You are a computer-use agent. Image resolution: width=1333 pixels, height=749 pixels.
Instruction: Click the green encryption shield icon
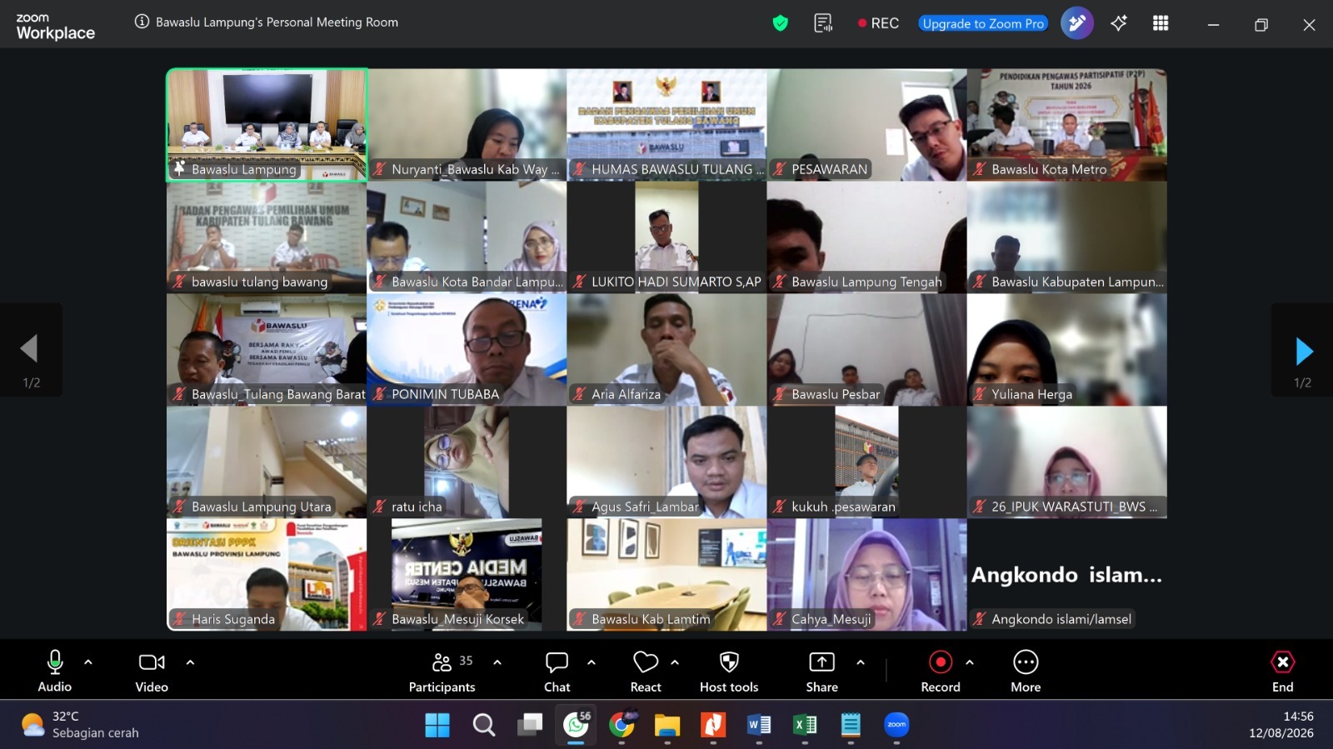coord(780,23)
